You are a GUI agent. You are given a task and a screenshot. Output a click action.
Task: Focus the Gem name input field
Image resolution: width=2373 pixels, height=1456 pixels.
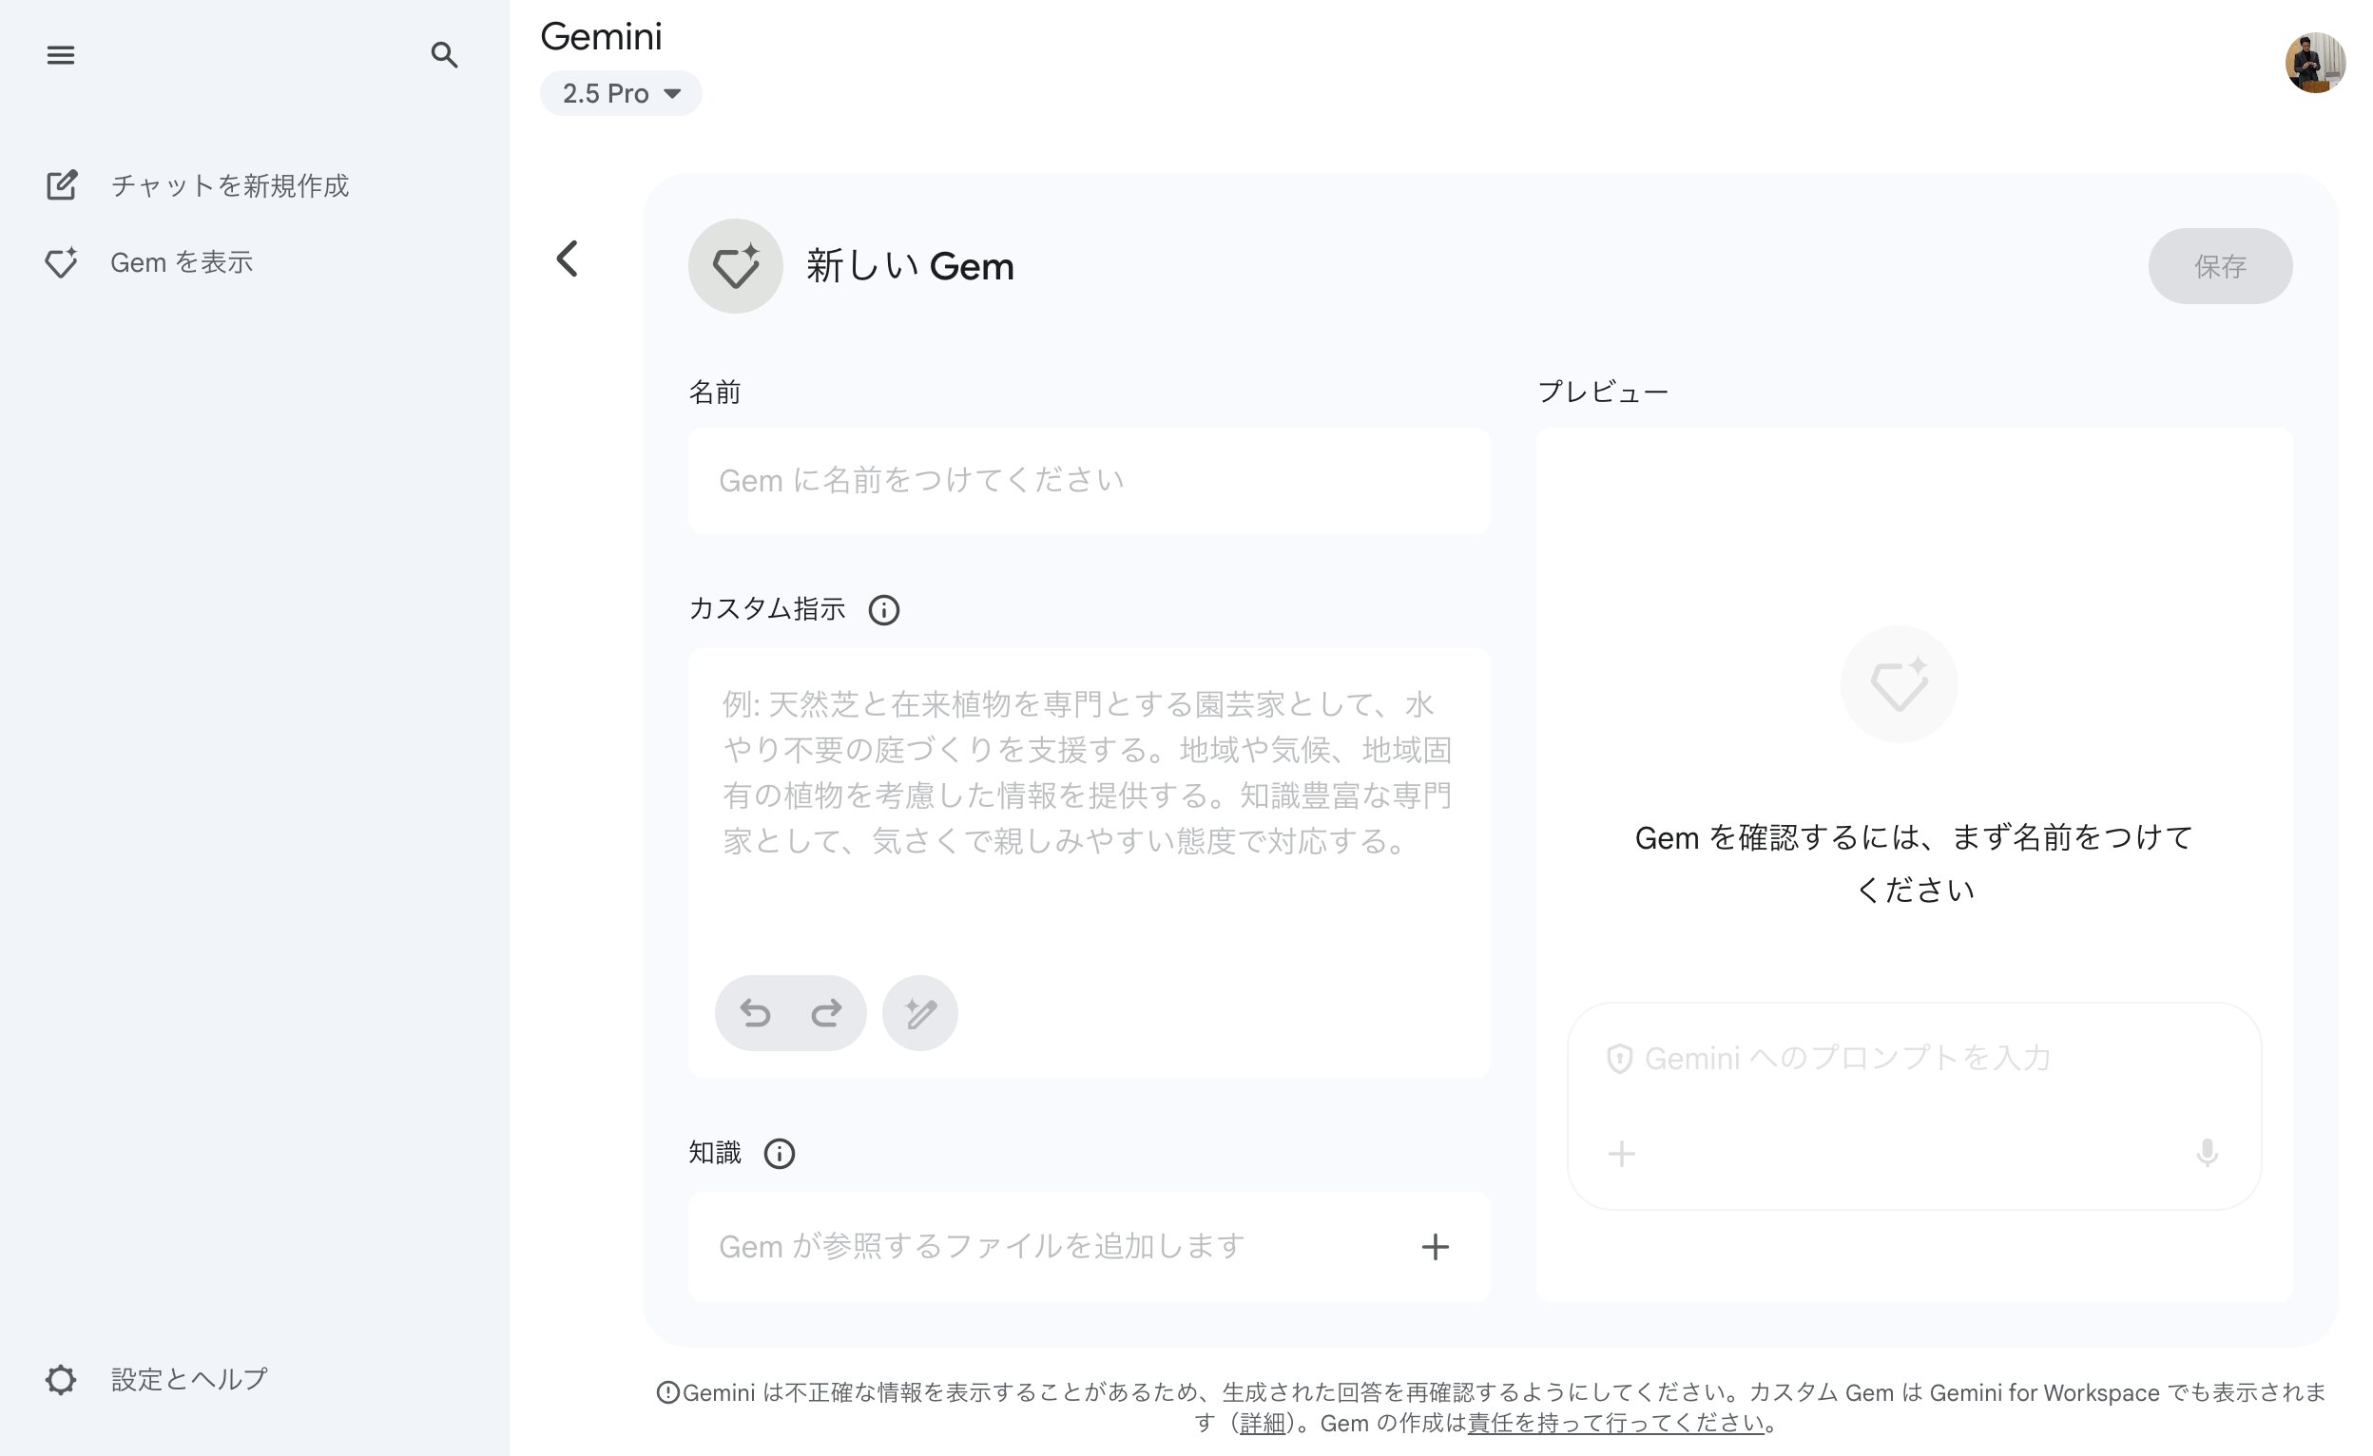point(1090,481)
